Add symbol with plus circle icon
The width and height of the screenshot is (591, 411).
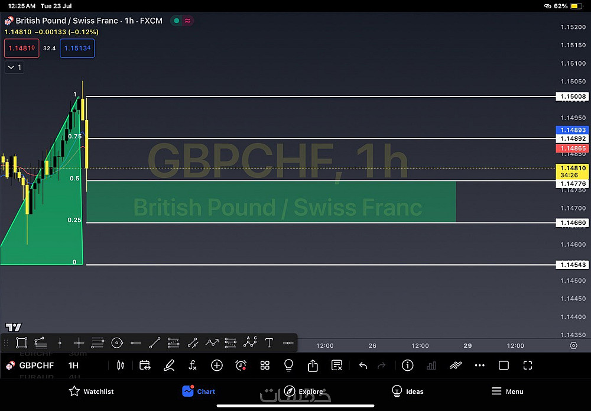217,365
